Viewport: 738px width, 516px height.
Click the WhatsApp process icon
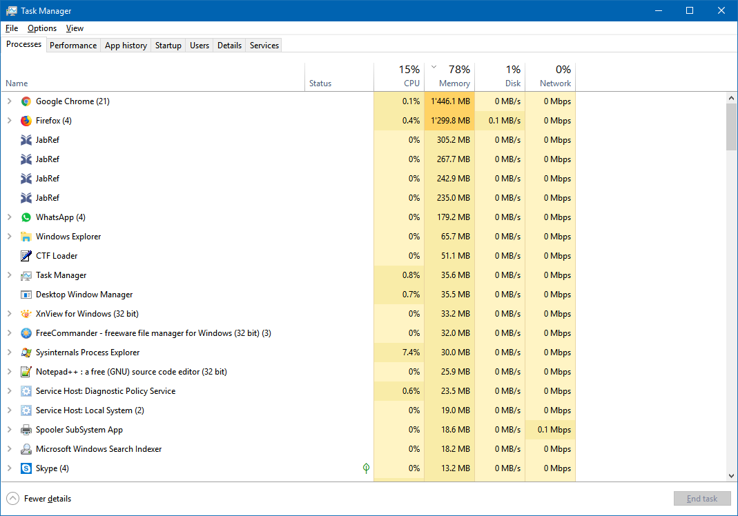[x=26, y=217]
